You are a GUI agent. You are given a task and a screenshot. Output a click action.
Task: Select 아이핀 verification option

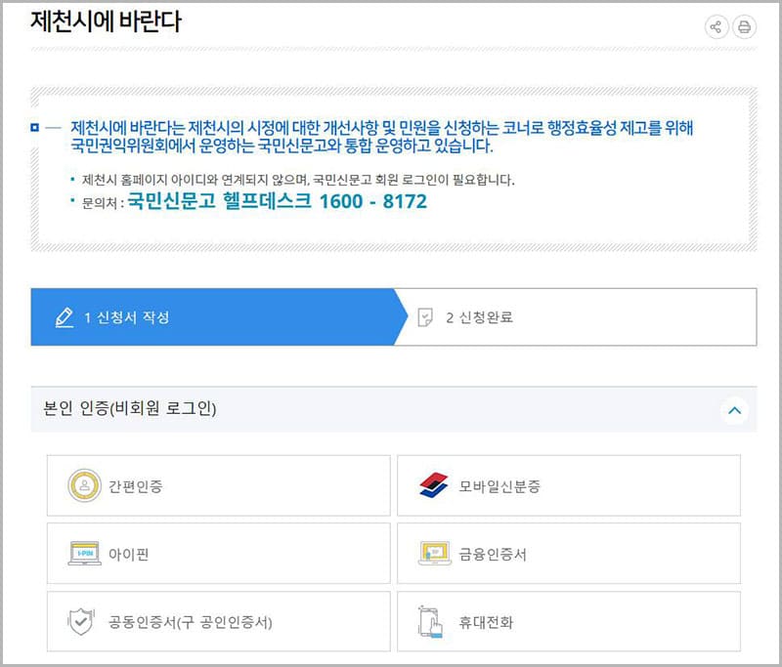(x=218, y=554)
